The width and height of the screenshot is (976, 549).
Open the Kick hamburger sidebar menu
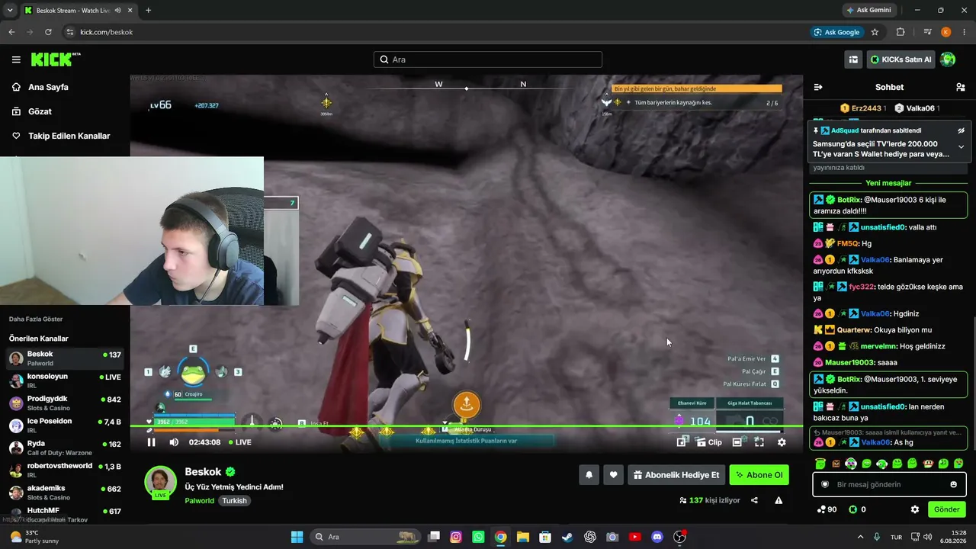(x=16, y=59)
